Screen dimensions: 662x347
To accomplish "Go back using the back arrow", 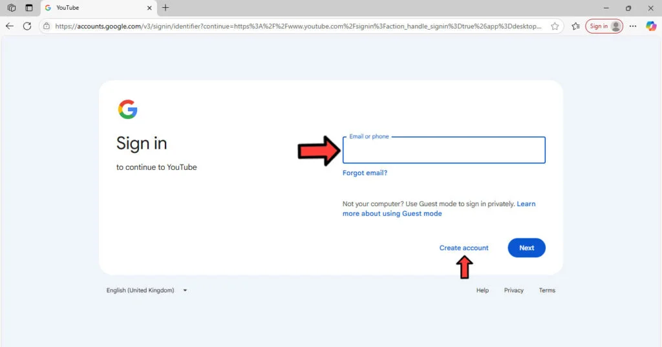I will coord(10,26).
